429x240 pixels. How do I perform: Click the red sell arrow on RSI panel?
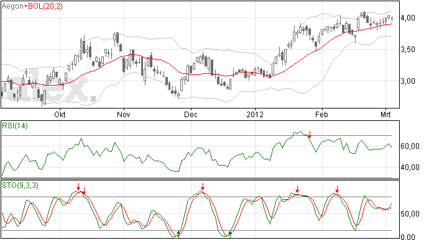pyautogui.click(x=310, y=135)
